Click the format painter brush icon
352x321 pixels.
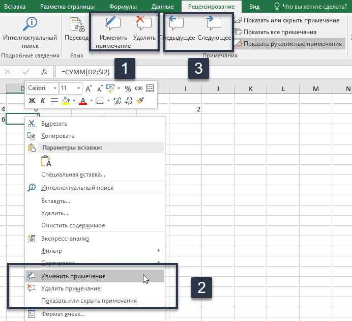(140, 101)
